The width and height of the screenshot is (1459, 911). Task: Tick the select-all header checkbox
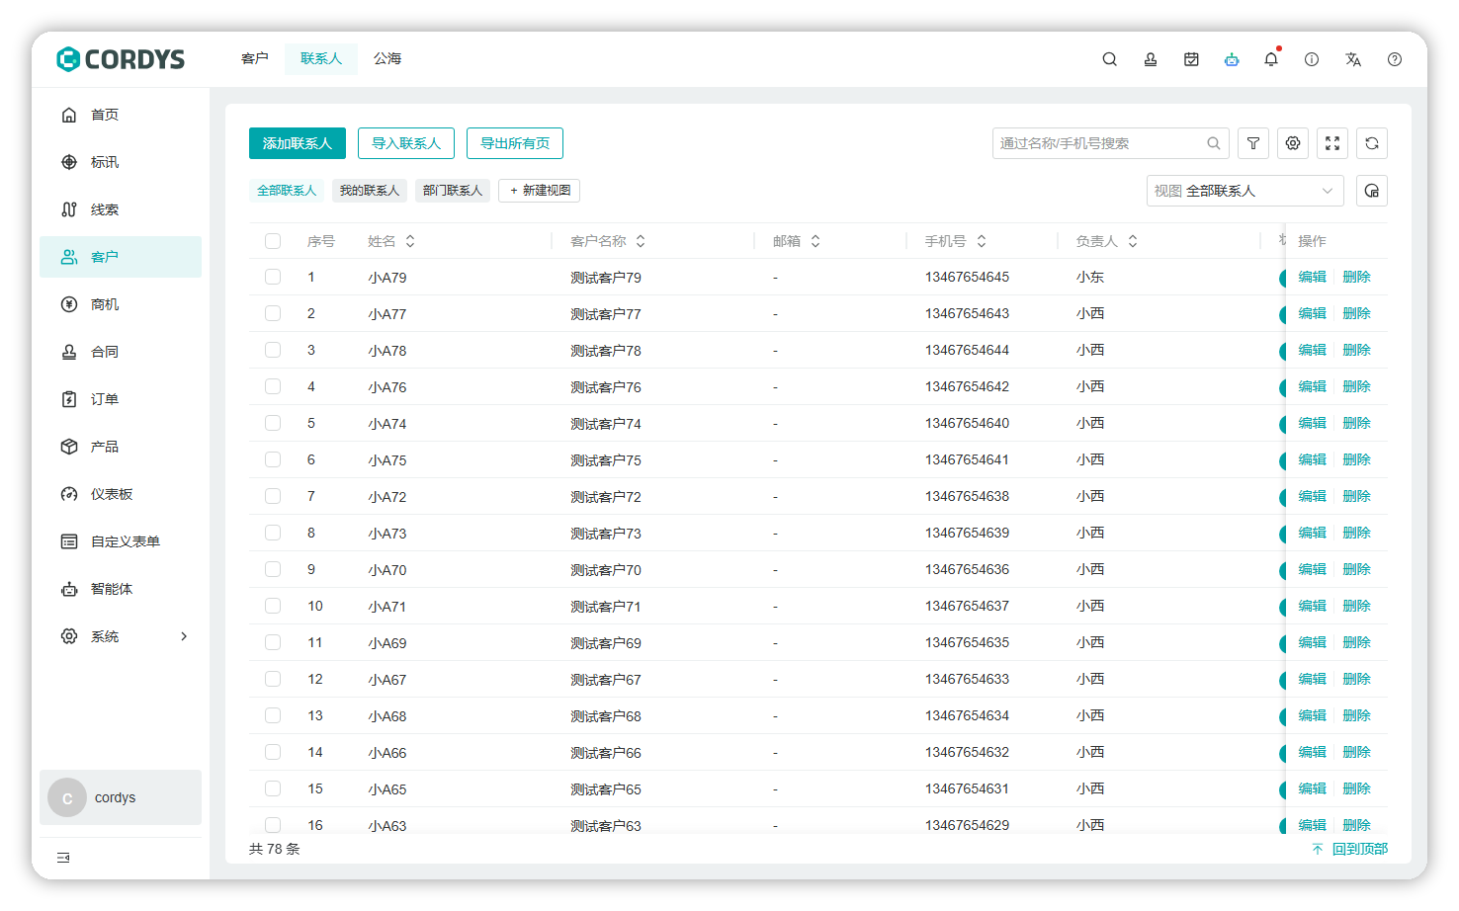[273, 241]
